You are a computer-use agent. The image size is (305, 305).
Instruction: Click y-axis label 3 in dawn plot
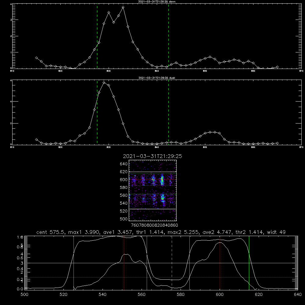tap(11, 20)
